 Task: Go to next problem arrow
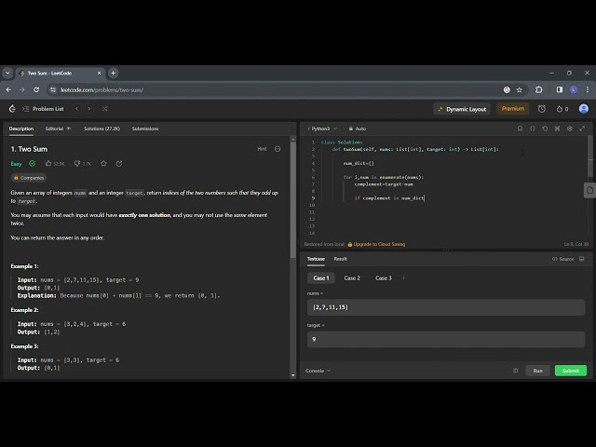point(89,109)
